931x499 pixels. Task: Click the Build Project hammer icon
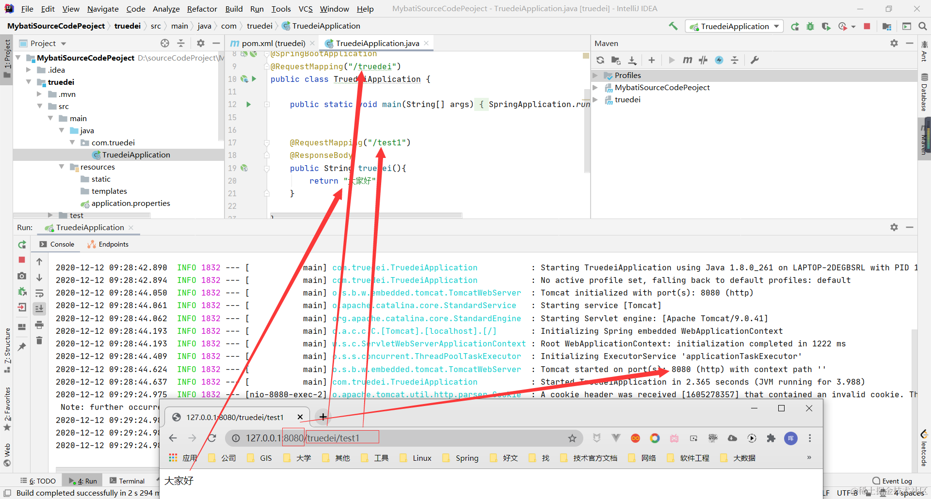click(673, 26)
